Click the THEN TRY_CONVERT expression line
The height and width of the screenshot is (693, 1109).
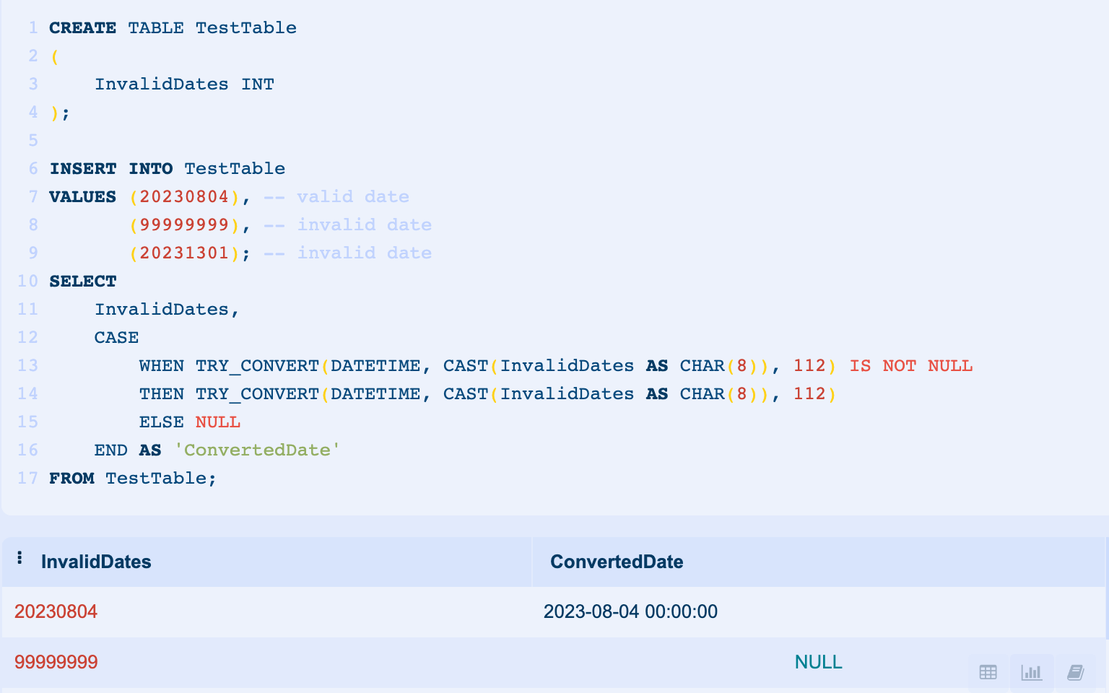(487, 393)
